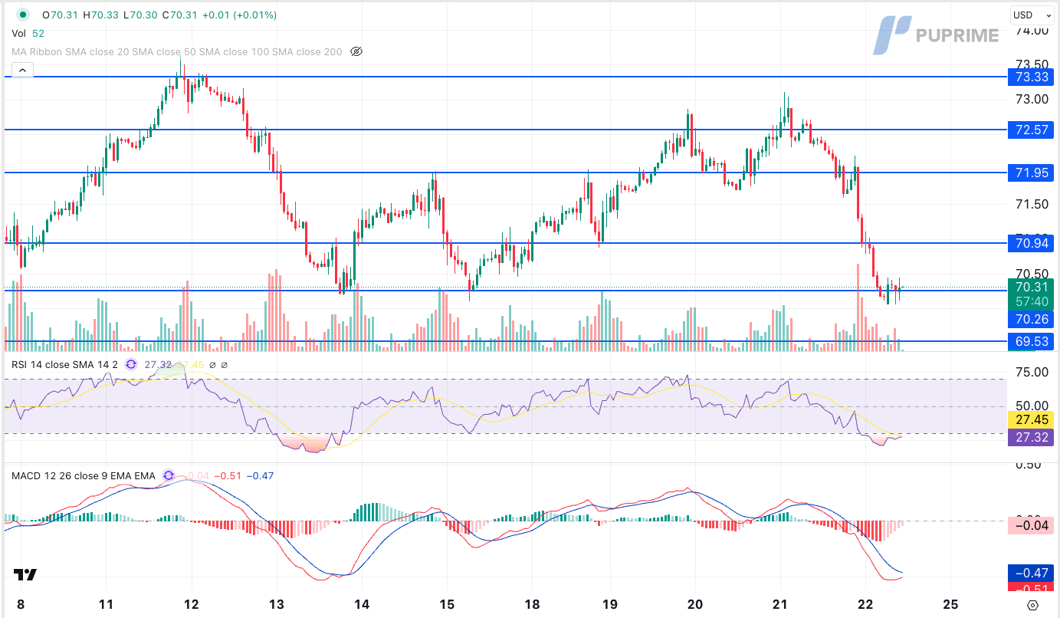
Task: Click the 75.00 RSI scale label
Action: pyautogui.click(x=1032, y=372)
